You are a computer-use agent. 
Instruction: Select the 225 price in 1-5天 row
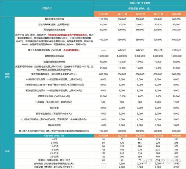point(177,139)
